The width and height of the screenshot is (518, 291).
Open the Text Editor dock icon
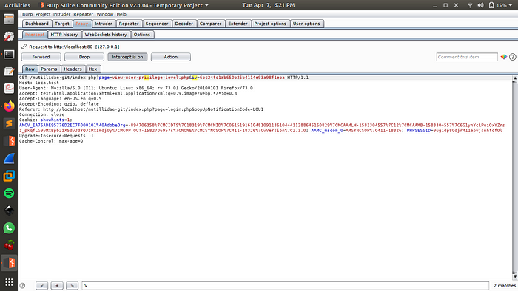click(9, 72)
